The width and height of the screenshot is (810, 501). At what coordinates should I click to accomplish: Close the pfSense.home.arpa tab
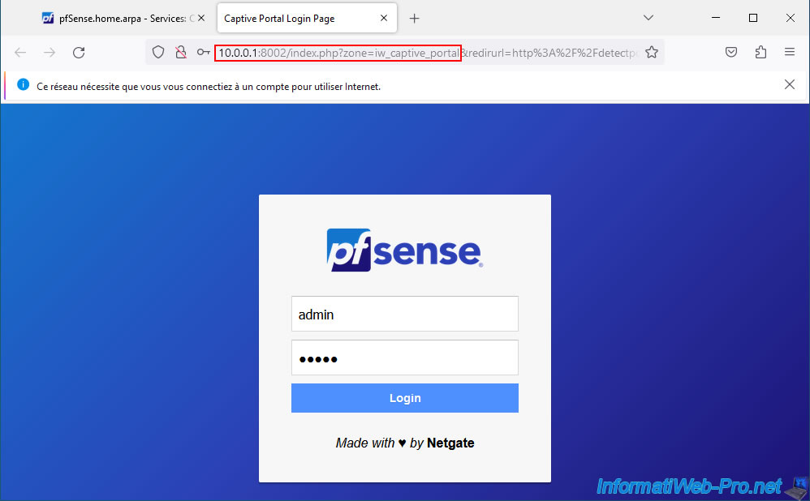[201, 18]
